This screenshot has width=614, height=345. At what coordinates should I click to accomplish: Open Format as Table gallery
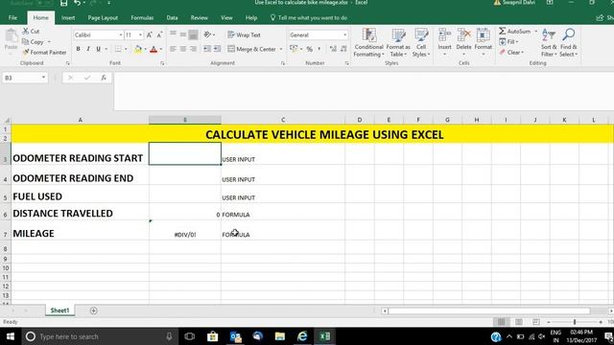[398, 43]
